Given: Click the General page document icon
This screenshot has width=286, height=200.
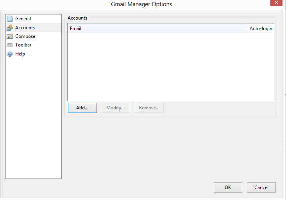Looking at the screenshot, I should (10, 19).
